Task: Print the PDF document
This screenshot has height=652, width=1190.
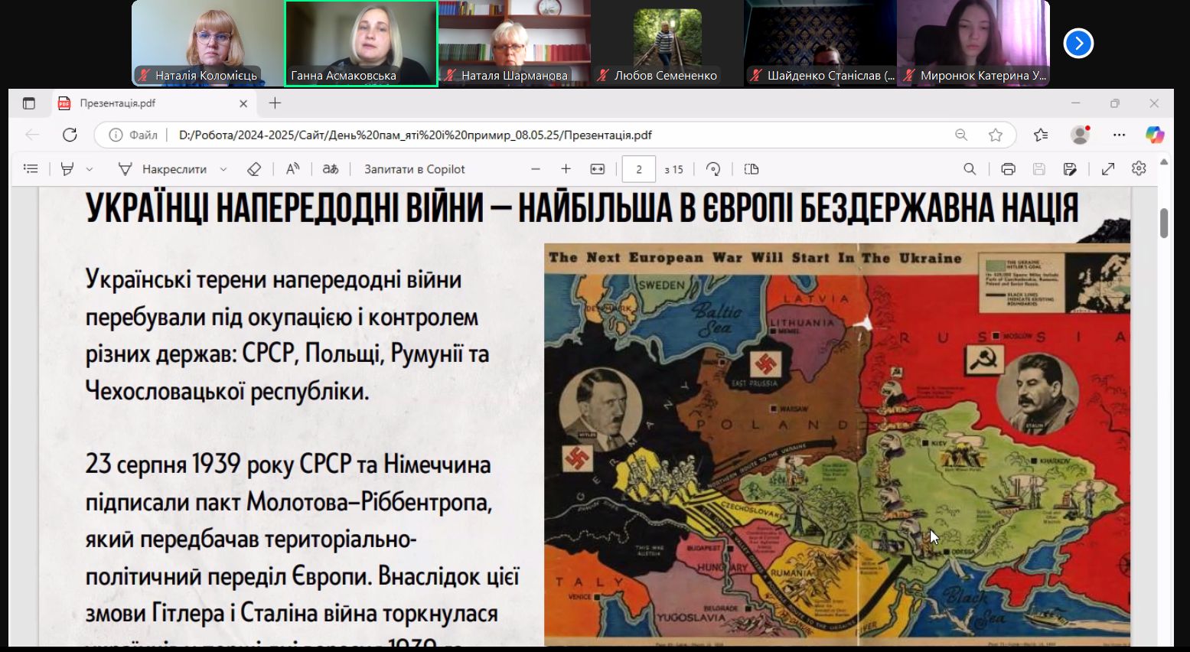Action: click(1008, 169)
